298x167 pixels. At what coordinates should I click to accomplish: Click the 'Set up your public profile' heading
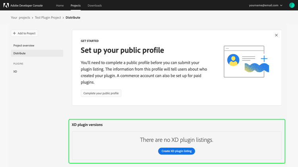tap(122, 50)
